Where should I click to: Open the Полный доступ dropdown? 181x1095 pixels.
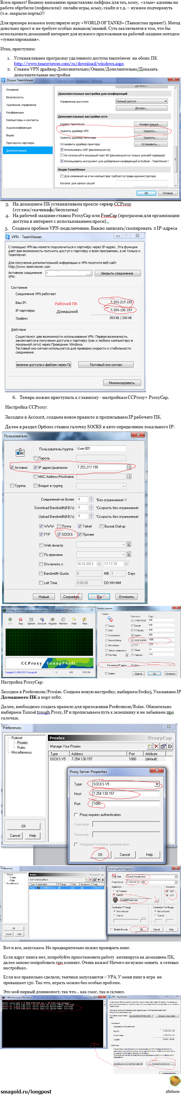(141, 101)
